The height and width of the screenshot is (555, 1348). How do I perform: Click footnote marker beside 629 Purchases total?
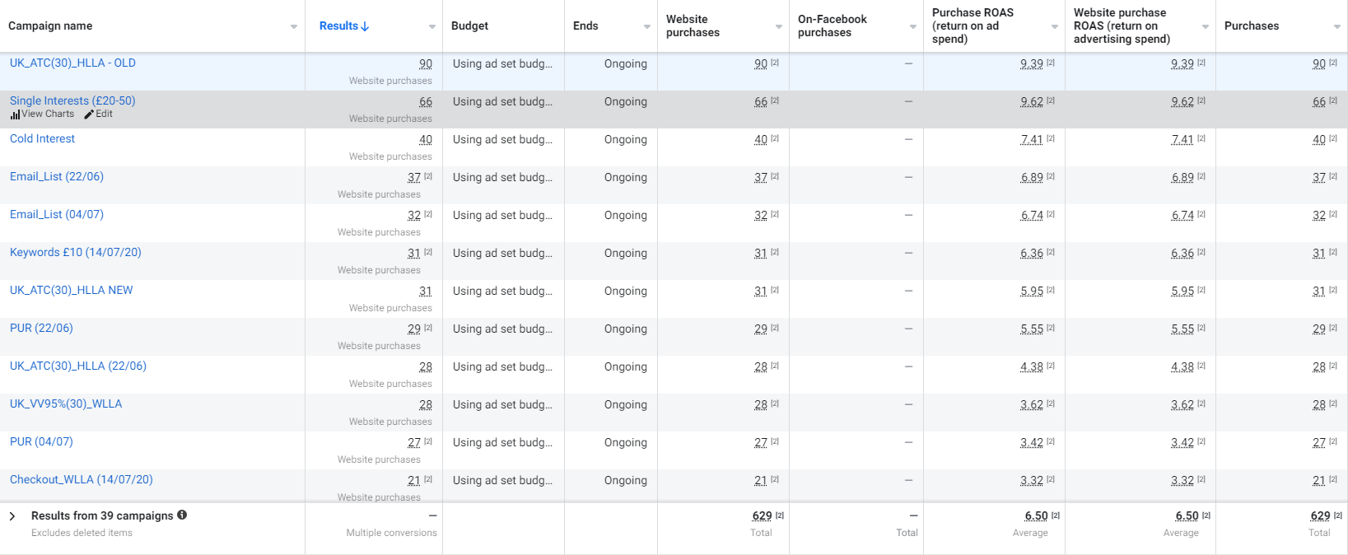click(1338, 515)
